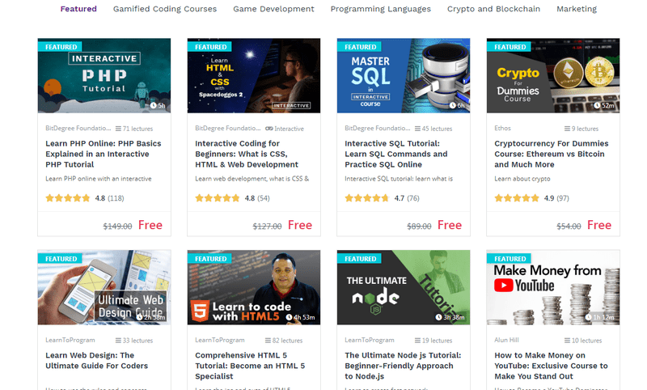The width and height of the screenshot is (647, 390).
Task: Click 'Cryptocurrency For Dummies Course' title
Action: tap(552, 154)
